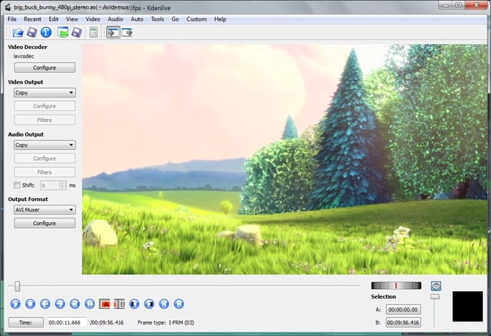Image resolution: width=491 pixels, height=336 pixels.
Task: Search previous black frame
Action: point(134,304)
